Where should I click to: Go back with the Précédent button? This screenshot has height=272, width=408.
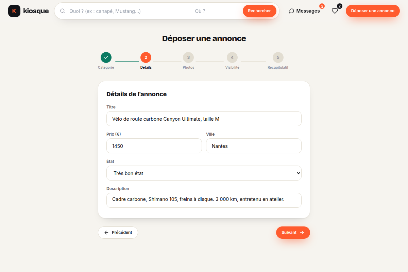point(118,233)
